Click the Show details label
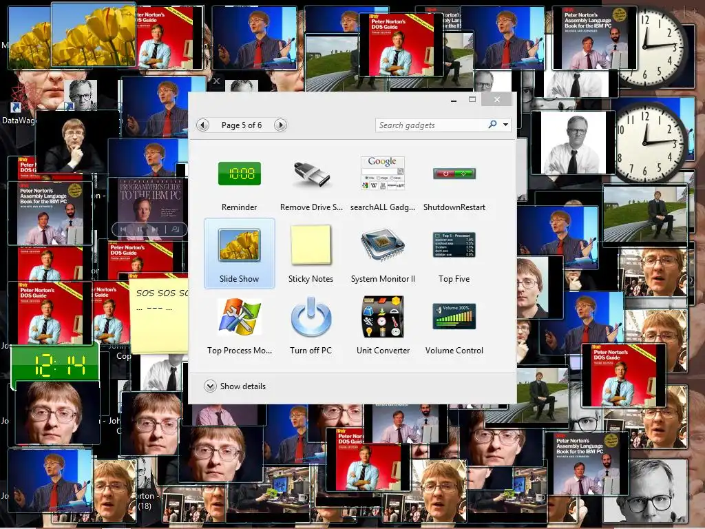The width and height of the screenshot is (705, 529). point(243,386)
